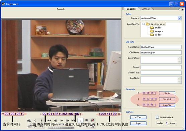Click the playhead marker icon before current timecode
This screenshot has height=131, width=186.
click(x=3, y=114)
